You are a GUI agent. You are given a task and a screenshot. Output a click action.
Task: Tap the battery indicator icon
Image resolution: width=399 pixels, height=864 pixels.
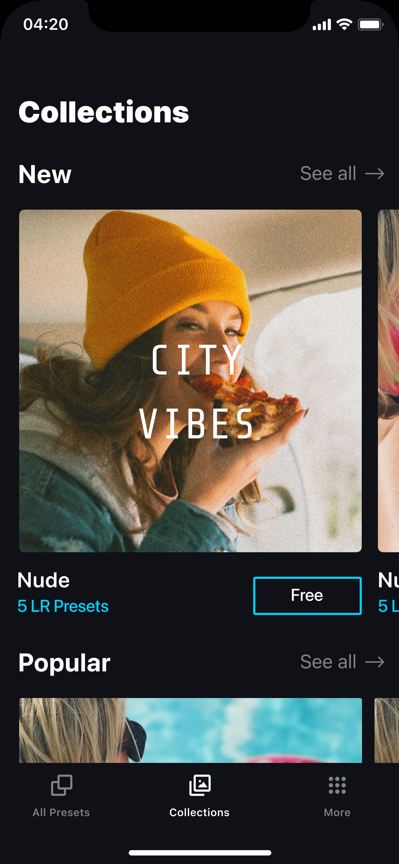pos(371,24)
